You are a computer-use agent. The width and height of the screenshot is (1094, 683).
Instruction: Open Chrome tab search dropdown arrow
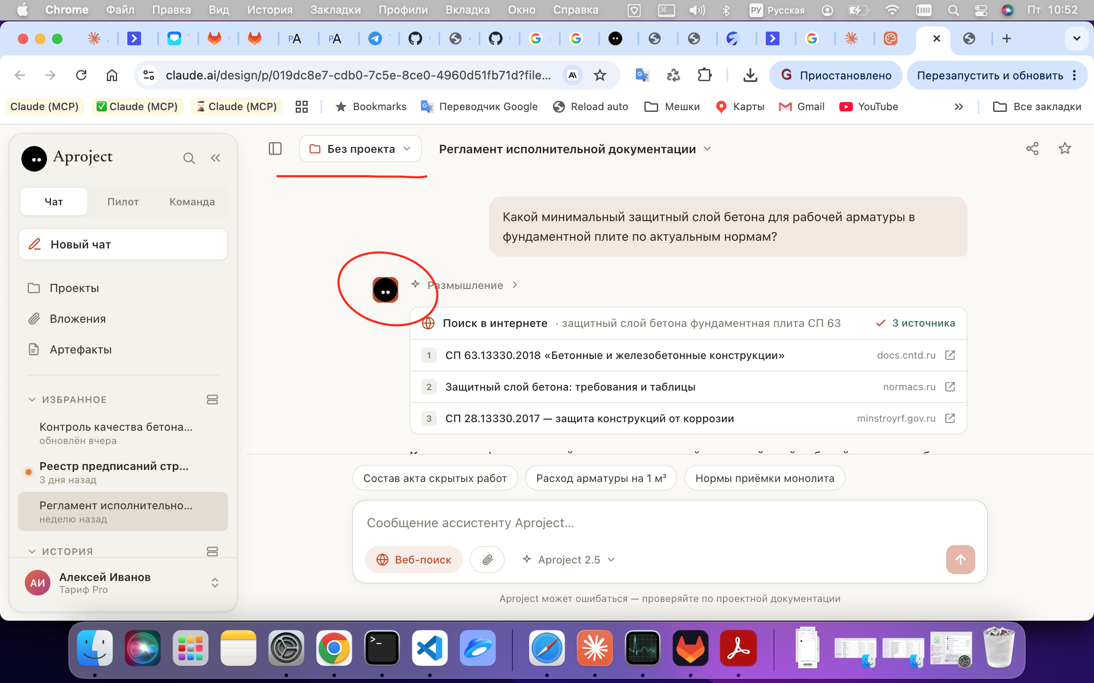coord(1076,38)
